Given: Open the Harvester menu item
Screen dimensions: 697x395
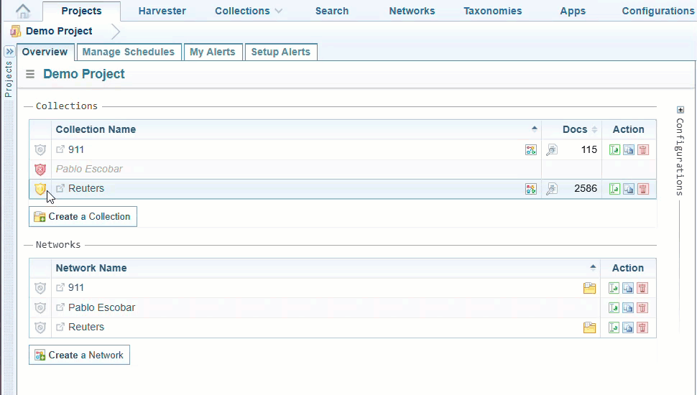Looking at the screenshot, I should coord(162,11).
